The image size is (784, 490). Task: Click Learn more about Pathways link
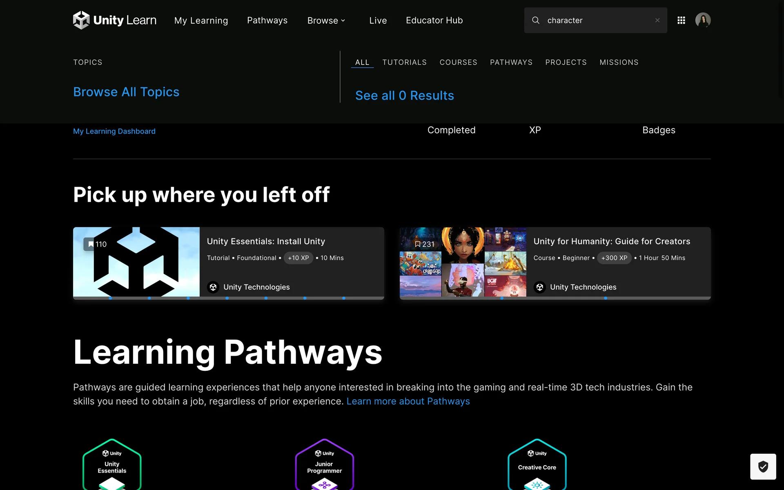pos(408,401)
